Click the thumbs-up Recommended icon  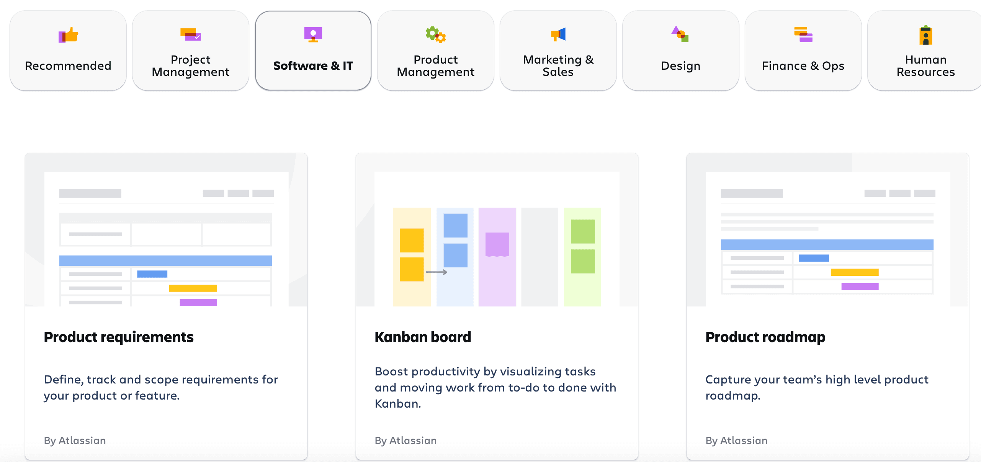pos(68,35)
